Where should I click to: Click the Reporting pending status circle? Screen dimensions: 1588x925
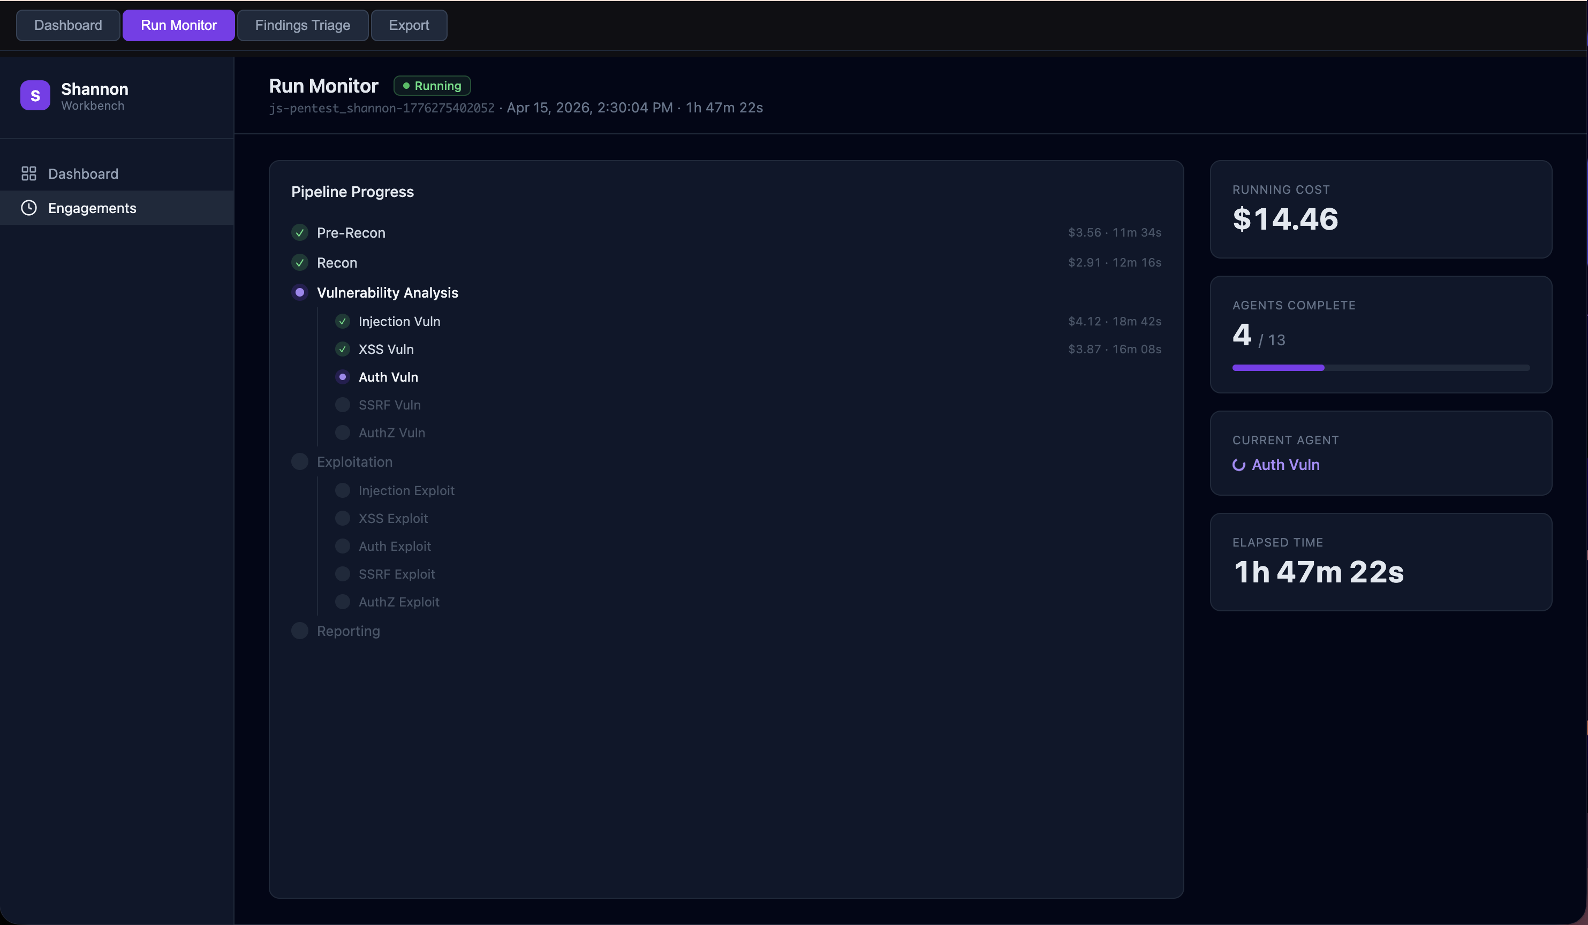(x=300, y=631)
